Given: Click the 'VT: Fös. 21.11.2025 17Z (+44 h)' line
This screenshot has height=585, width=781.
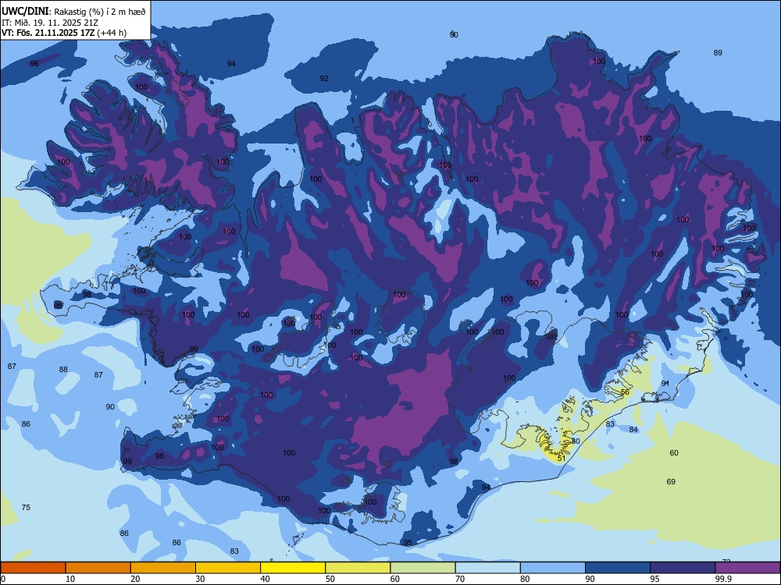Looking at the screenshot, I should click(x=64, y=33).
